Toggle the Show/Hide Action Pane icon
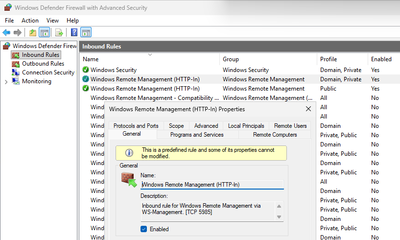Screen dimensions: 400x240 click(86, 32)
